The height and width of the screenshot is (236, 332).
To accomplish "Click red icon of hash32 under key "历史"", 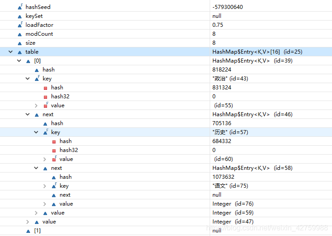I will coord(54,151).
